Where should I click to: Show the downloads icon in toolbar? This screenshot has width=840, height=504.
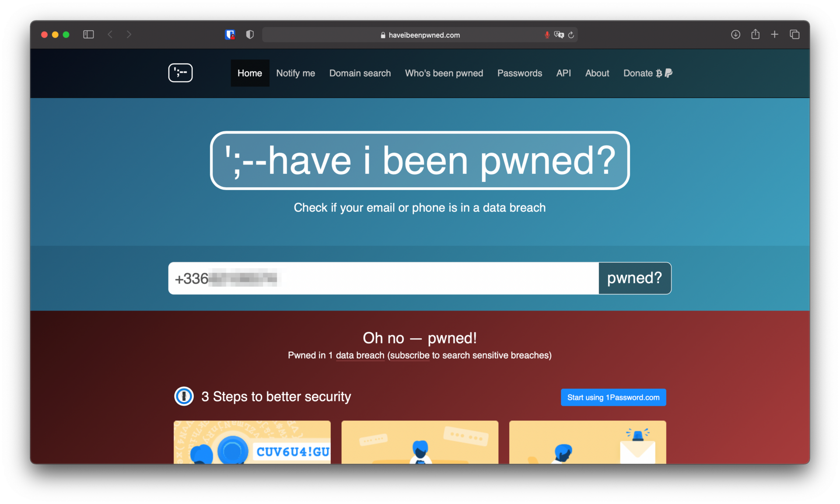point(735,35)
